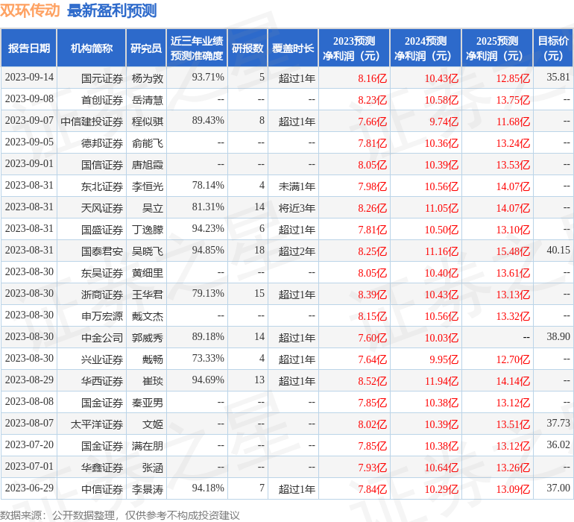The height and width of the screenshot is (522, 574).
Task: Click researcher name 李景涛
Action: (147, 489)
